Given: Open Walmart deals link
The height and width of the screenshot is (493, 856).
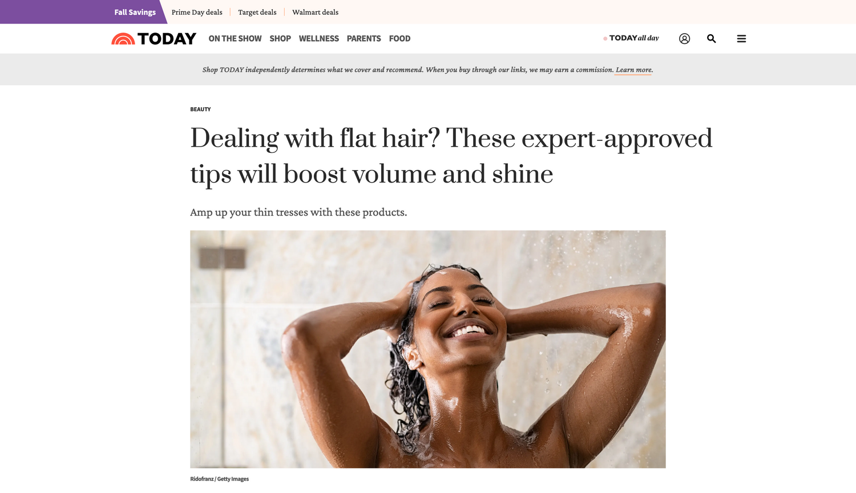Looking at the screenshot, I should coord(315,12).
